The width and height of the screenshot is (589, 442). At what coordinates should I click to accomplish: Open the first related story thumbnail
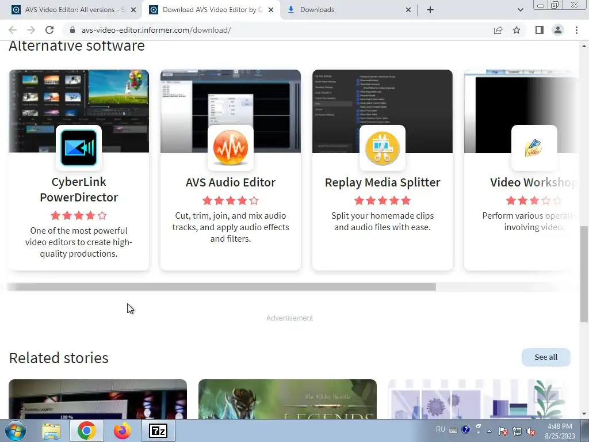coord(98,399)
